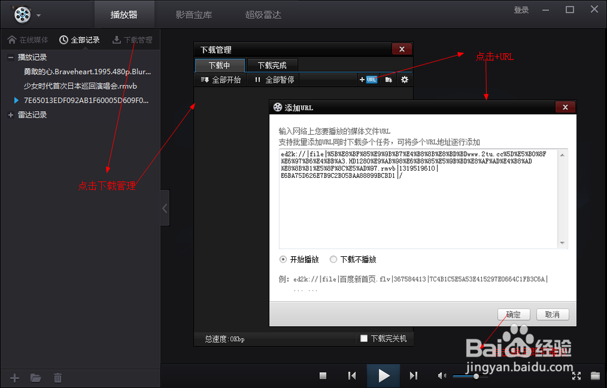Click the 在线媒体 home icon in sidebar

[x=12, y=39]
